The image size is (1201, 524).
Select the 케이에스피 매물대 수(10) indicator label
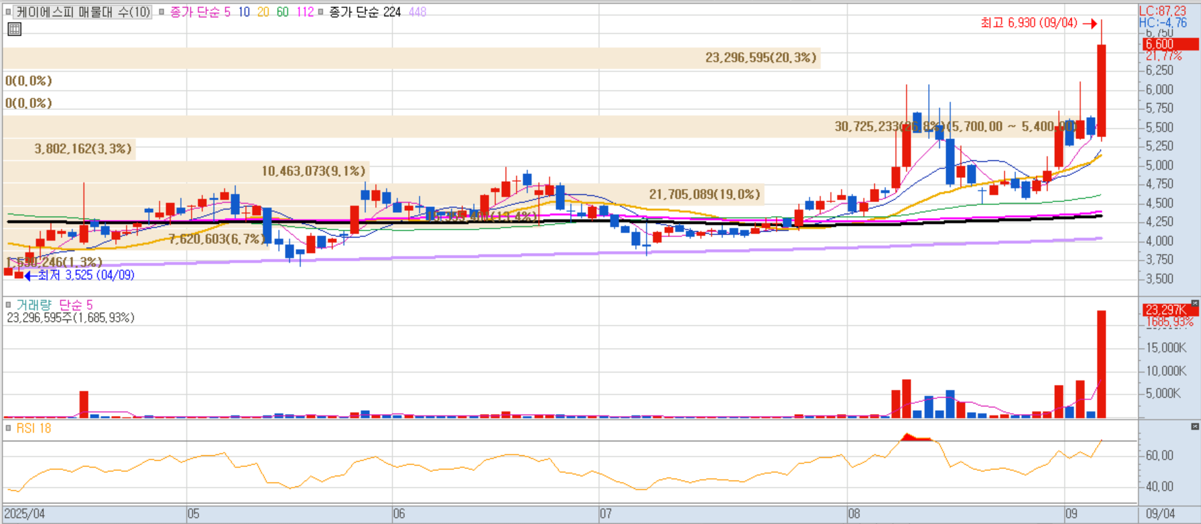click(x=83, y=12)
